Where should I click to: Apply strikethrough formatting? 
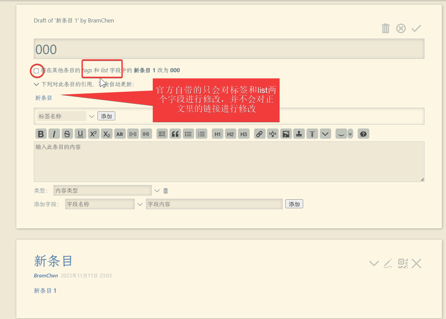tap(67, 134)
